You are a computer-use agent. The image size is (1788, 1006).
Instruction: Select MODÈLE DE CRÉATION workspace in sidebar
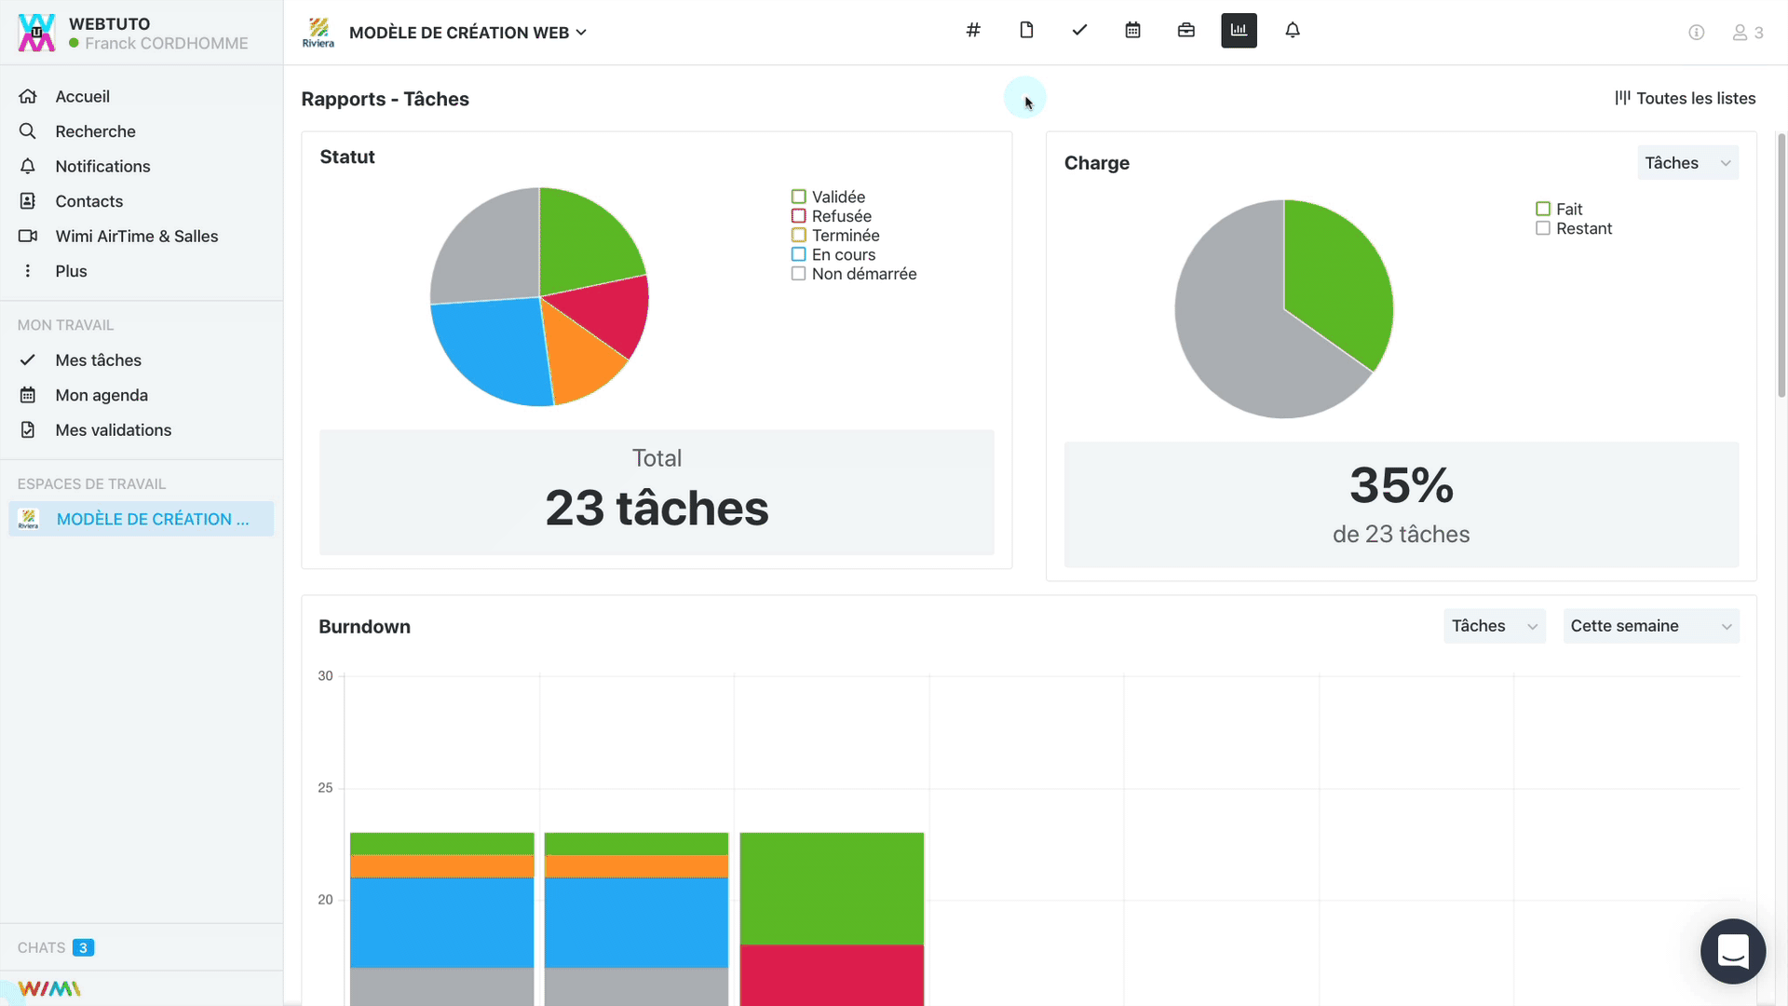pyautogui.click(x=142, y=519)
